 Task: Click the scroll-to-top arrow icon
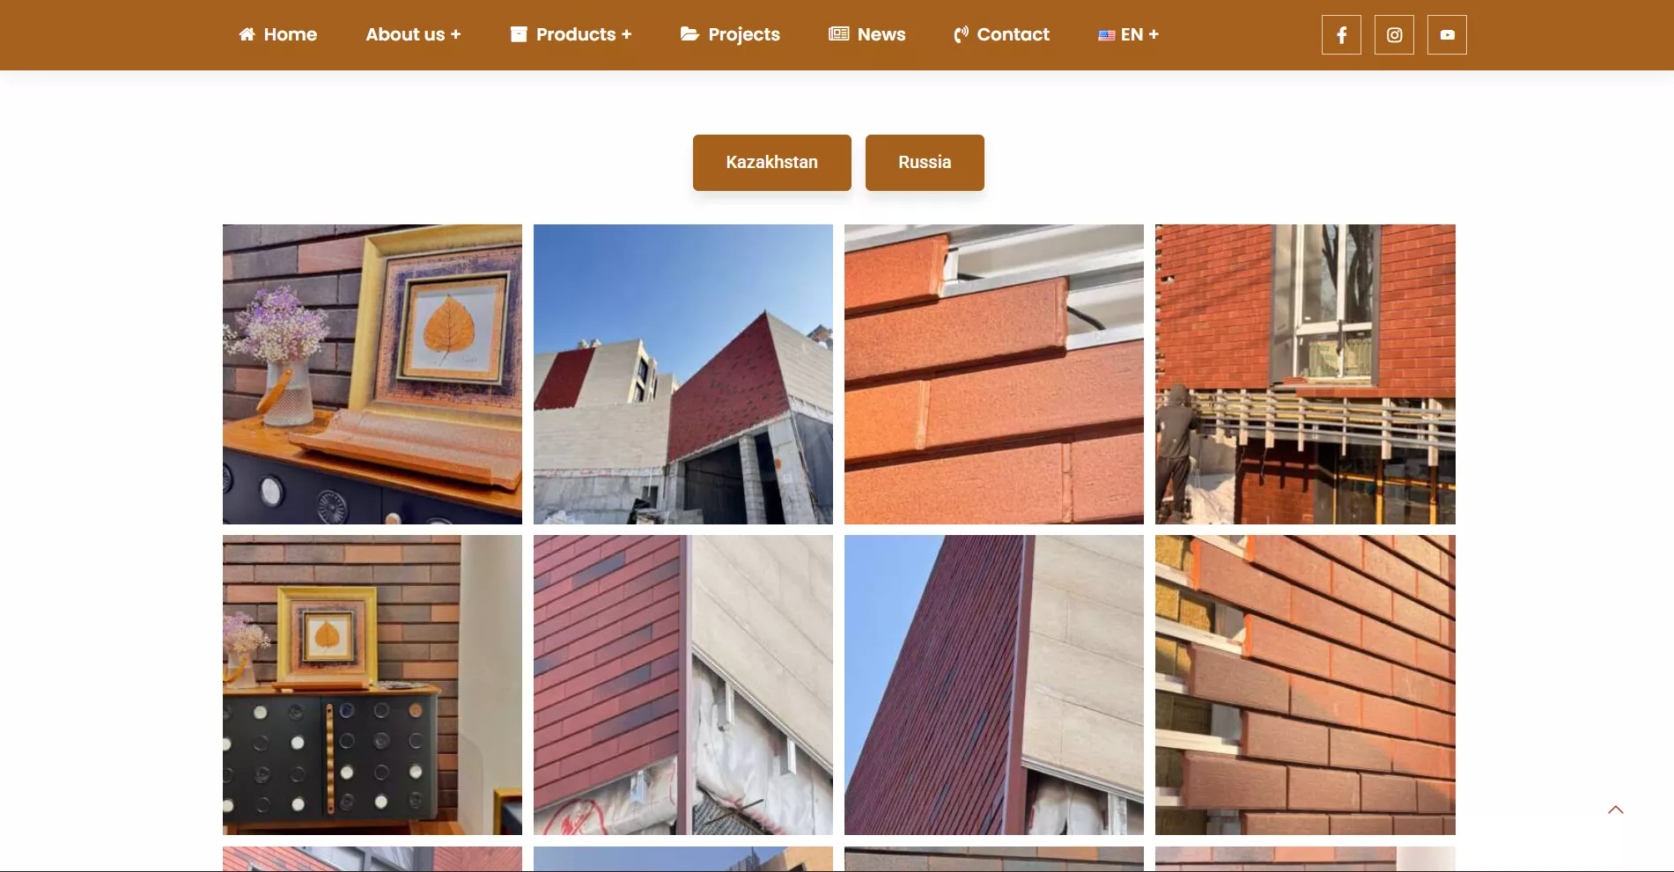coord(1615,810)
